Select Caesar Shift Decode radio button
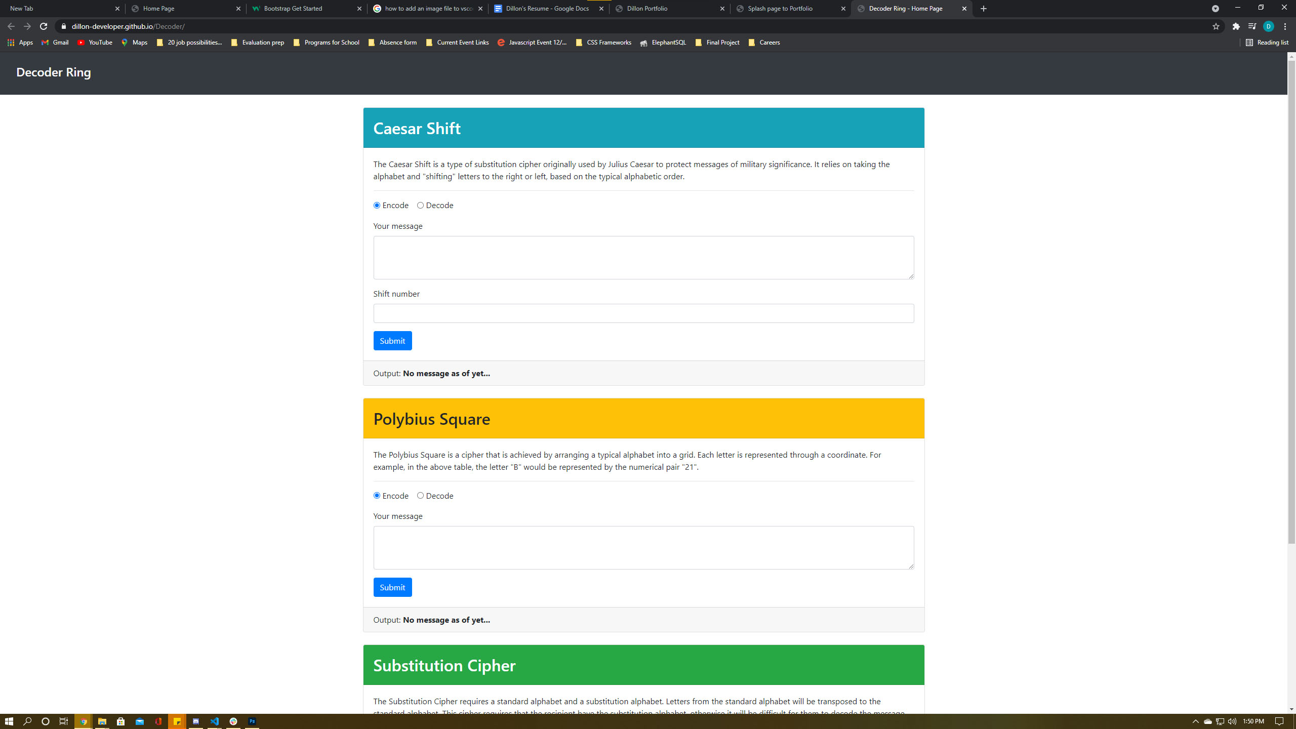This screenshot has width=1296, height=729. (x=421, y=206)
